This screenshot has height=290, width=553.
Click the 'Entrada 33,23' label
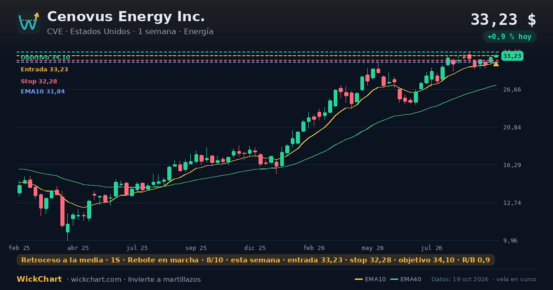click(x=44, y=70)
